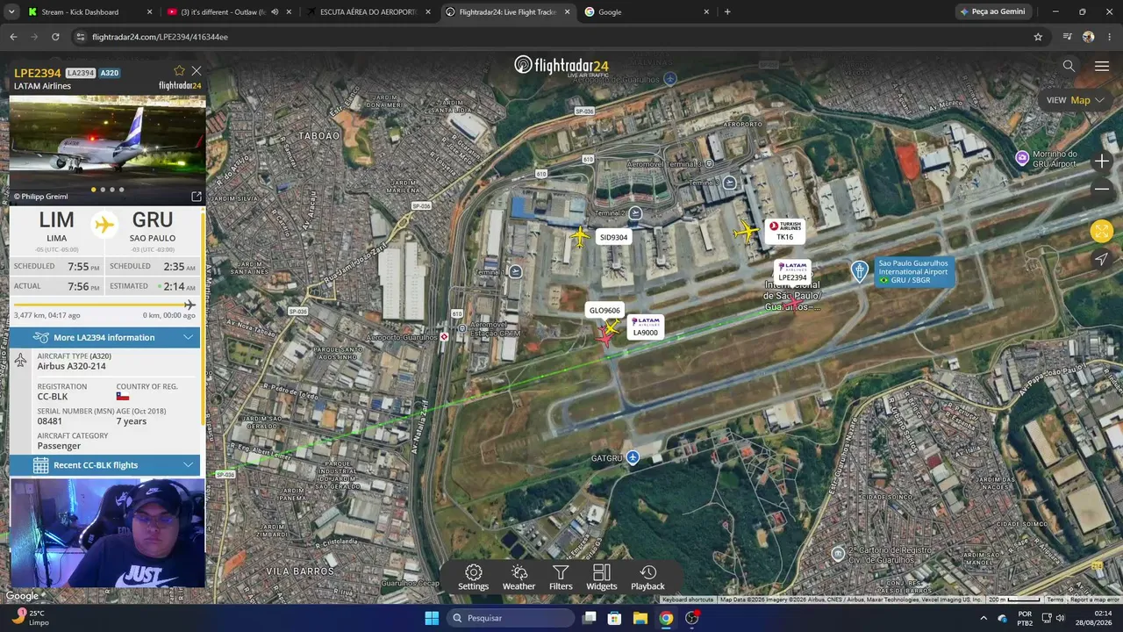Open Task View on the taskbar
1123x632 pixels.
point(590,618)
